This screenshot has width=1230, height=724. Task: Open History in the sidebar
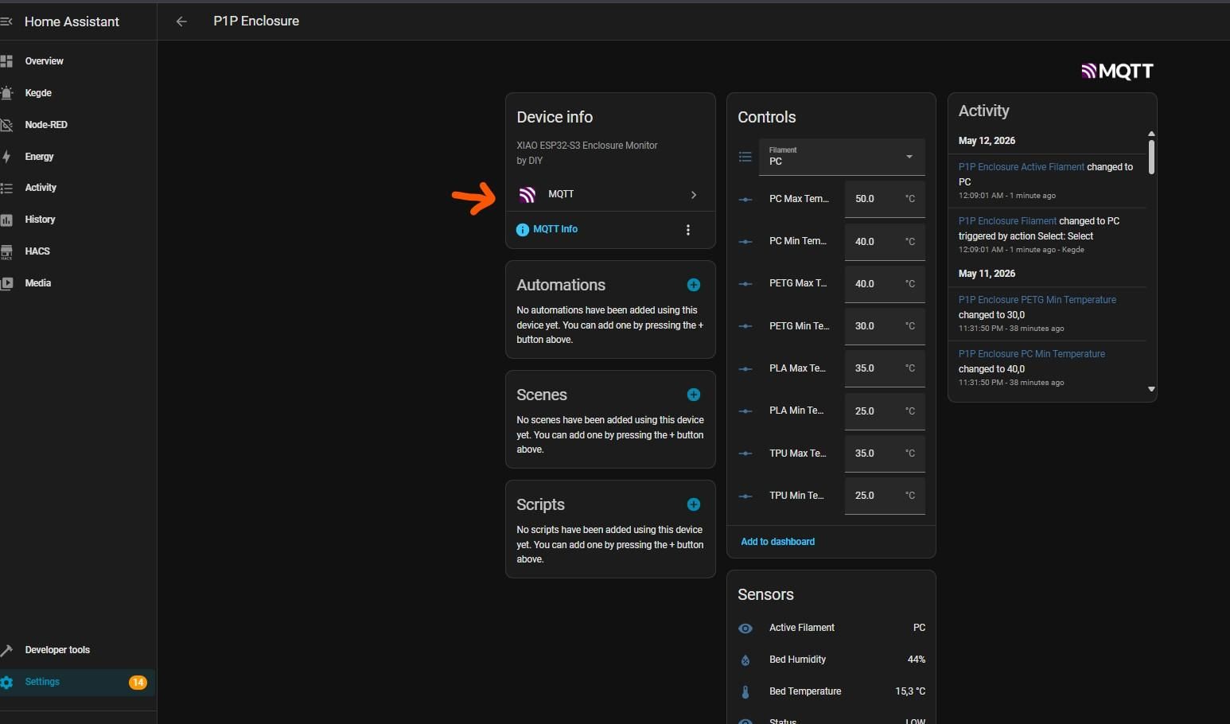[78, 220]
